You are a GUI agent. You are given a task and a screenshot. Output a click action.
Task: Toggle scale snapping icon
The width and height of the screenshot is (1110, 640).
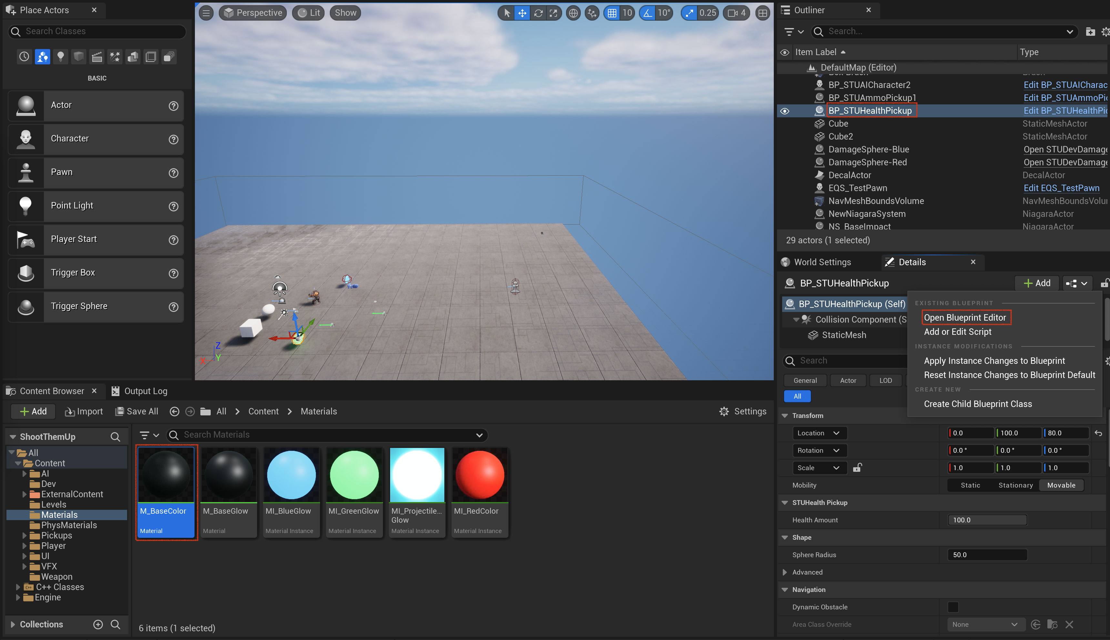pos(689,13)
